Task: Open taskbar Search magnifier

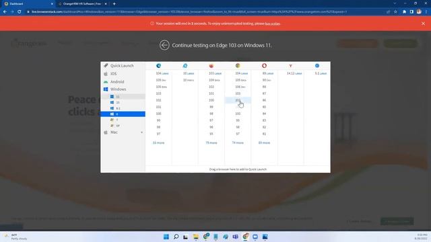Action: tap(176, 237)
